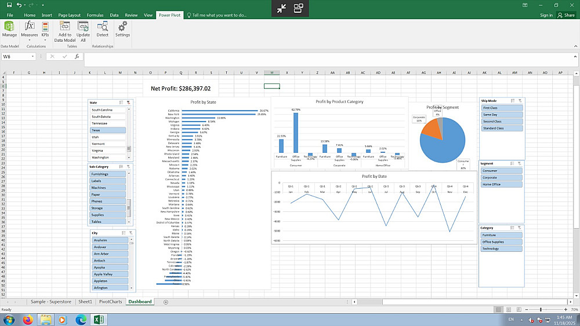Expand the KPIs dropdown
580x326 pixels.
45,40
